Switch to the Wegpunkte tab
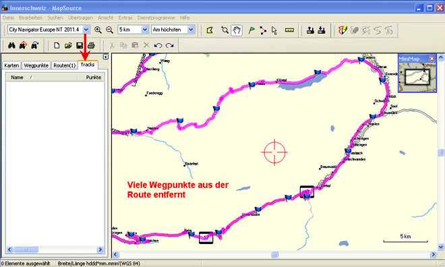This screenshot has height=267, width=445. click(x=36, y=65)
